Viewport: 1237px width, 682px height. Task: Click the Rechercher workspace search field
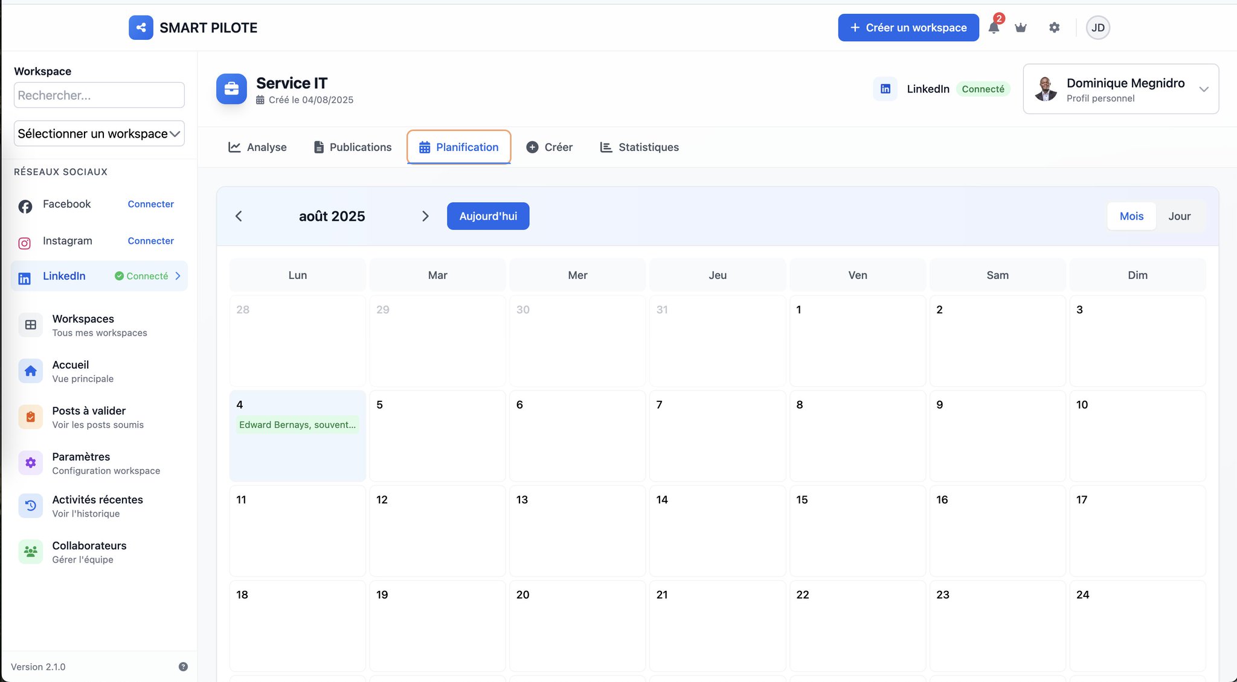pos(99,95)
